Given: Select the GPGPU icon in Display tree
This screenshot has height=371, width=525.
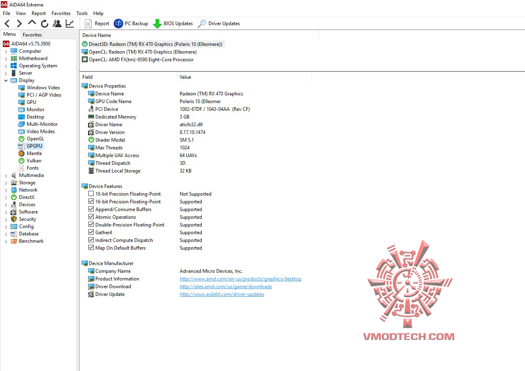Looking at the screenshot, I should [x=22, y=146].
